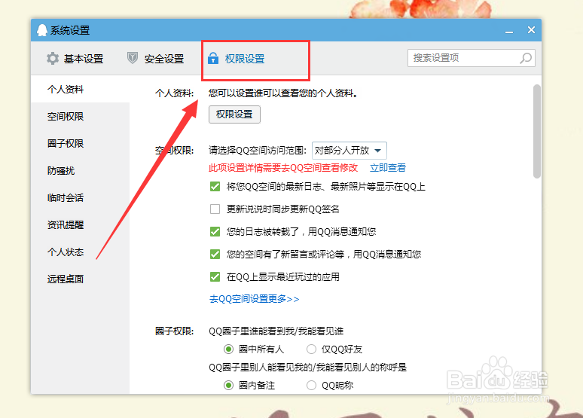Click the 权限设置 button under 个人资料

[234, 114]
